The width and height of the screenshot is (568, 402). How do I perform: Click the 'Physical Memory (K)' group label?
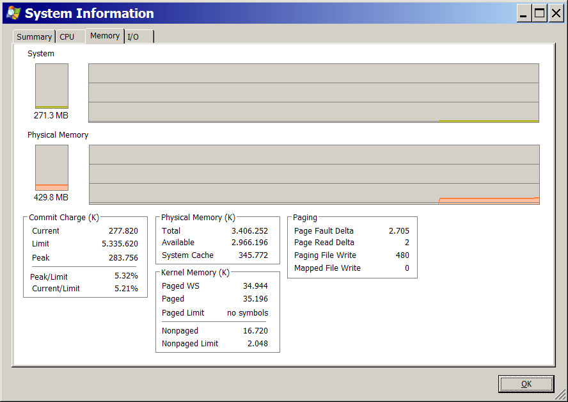(198, 218)
